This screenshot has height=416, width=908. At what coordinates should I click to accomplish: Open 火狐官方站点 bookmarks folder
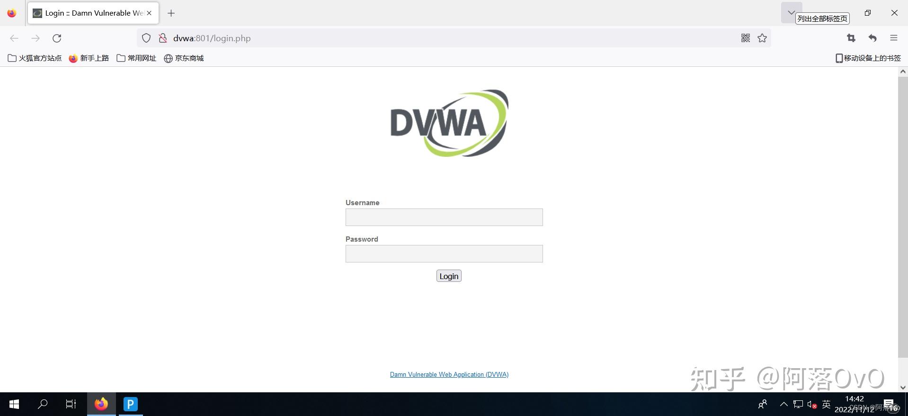click(35, 58)
